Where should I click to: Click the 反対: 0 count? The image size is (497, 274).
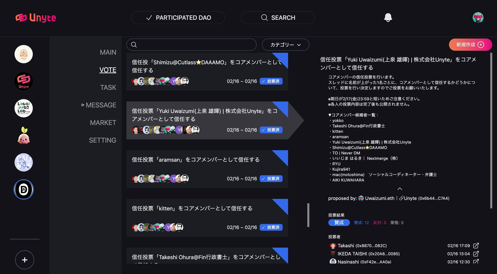380,223
